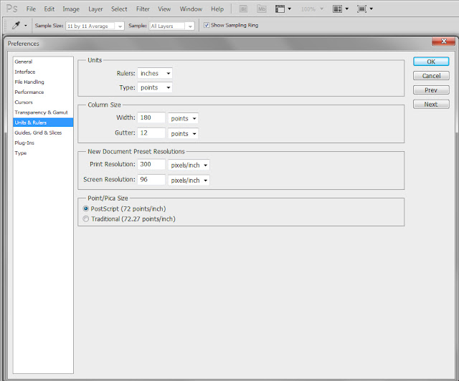
Task: Open the Select menu
Action: tap(119, 9)
